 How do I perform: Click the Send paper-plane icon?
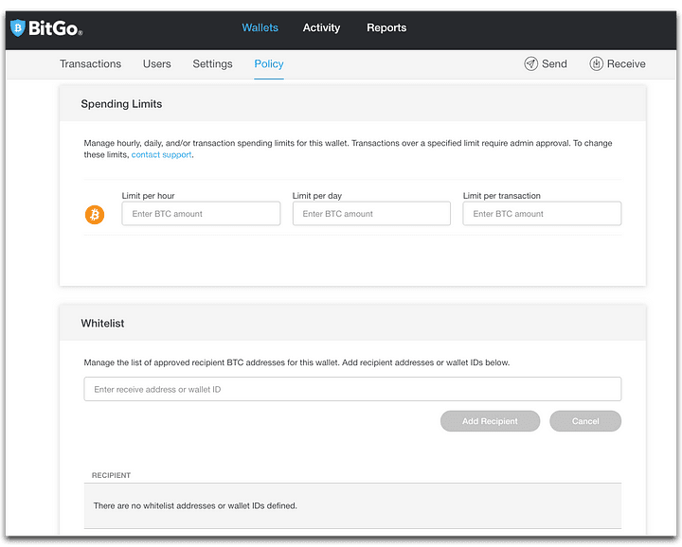(x=531, y=63)
